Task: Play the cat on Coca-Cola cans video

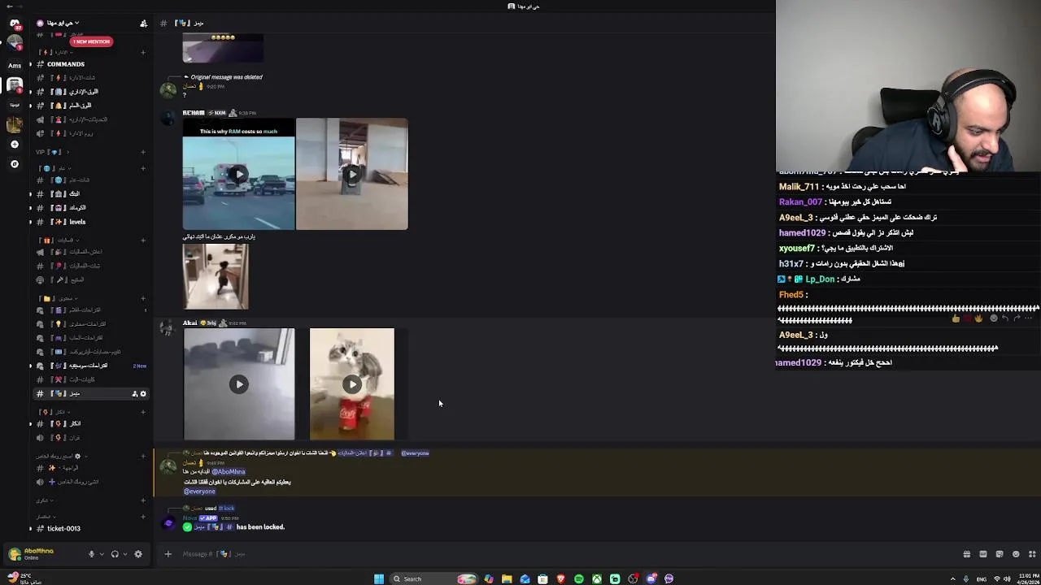Action: pos(351,383)
